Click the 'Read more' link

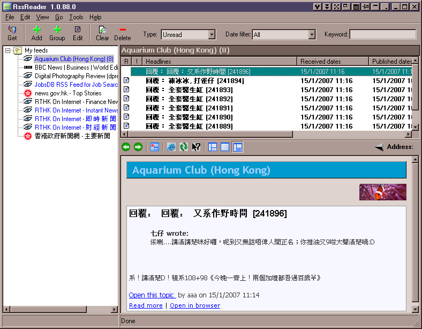pos(146,305)
